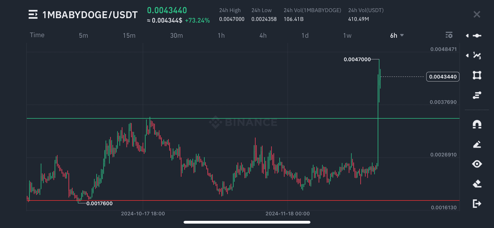
Task: Select the 1d interval tab
Action: [x=305, y=36]
